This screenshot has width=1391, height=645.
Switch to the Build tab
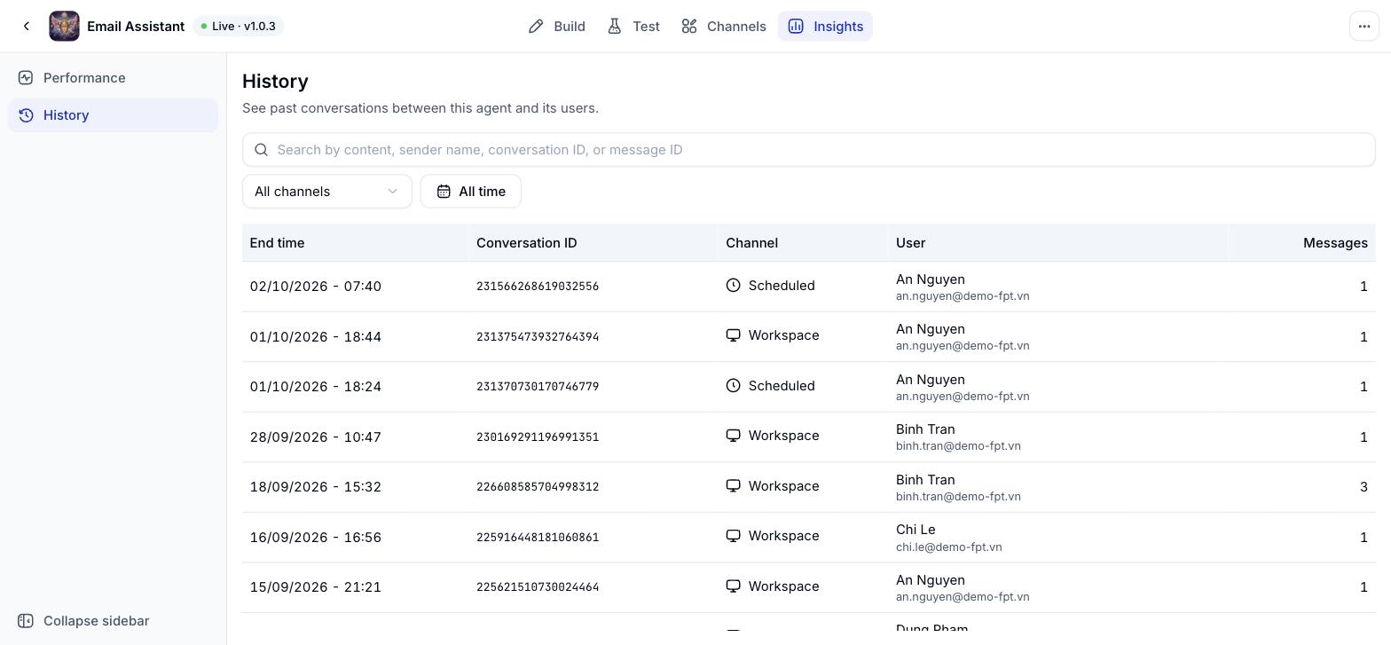click(557, 27)
